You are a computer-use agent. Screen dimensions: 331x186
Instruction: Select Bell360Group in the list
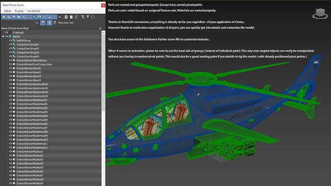pos(23,41)
